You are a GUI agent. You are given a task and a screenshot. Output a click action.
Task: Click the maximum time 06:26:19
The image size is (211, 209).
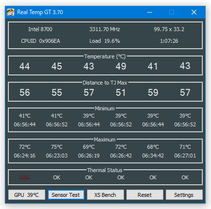click(89, 156)
